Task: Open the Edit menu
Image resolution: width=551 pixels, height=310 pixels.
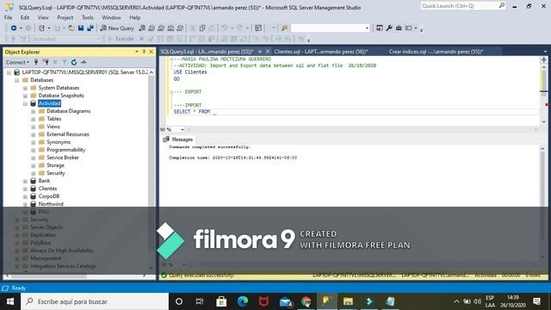Action: (25, 17)
